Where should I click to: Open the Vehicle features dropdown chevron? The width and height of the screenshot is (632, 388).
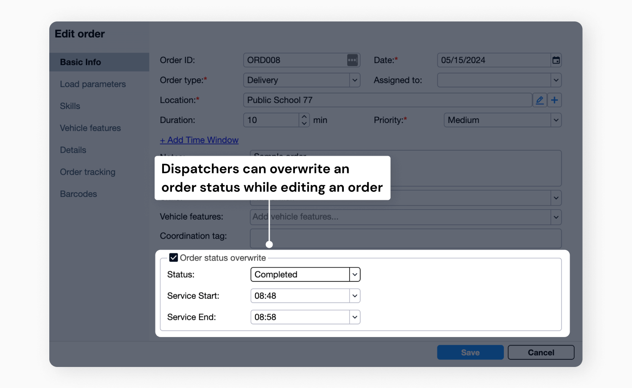click(x=556, y=217)
